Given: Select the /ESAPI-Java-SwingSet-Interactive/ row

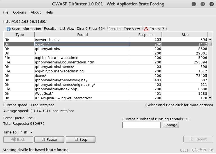Looking at the screenshot, I should click(106, 98).
